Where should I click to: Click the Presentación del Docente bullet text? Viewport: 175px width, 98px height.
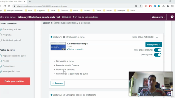coord(68,65)
